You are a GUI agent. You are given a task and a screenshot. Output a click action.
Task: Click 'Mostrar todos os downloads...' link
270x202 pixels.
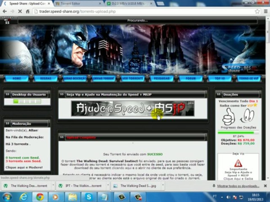238,186
